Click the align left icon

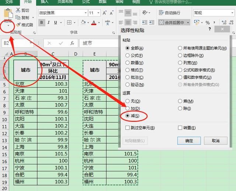coord(121,23)
